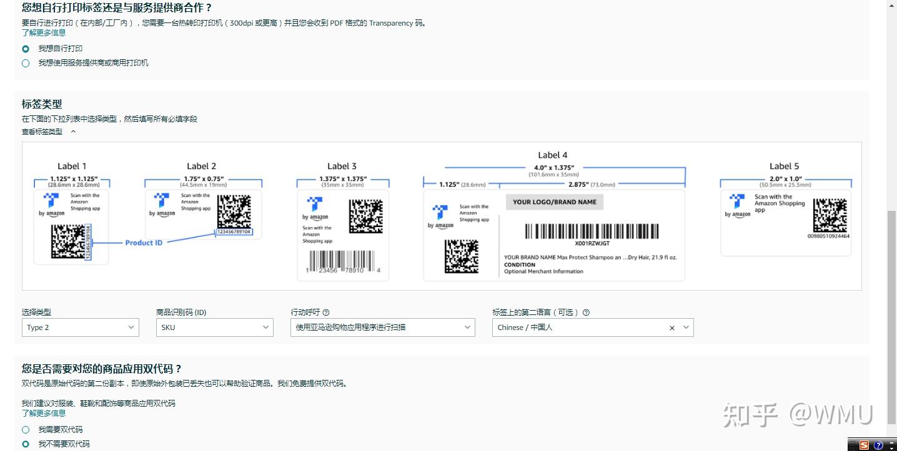Open the 商品识别码 SKU dropdown
The height and width of the screenshot is (451, 897).
pos(214,327)
